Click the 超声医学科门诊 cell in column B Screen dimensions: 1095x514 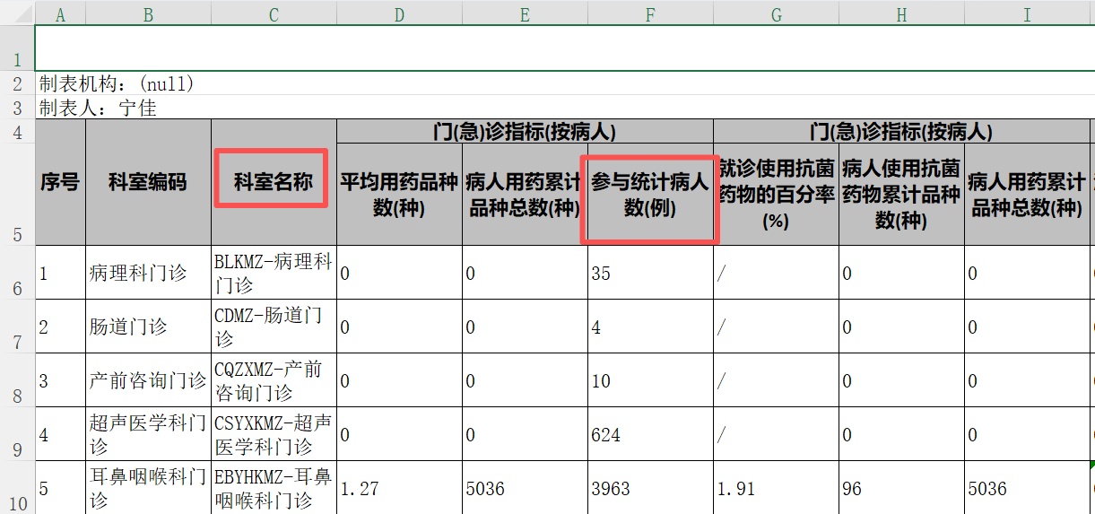click(x=148, y=434)
